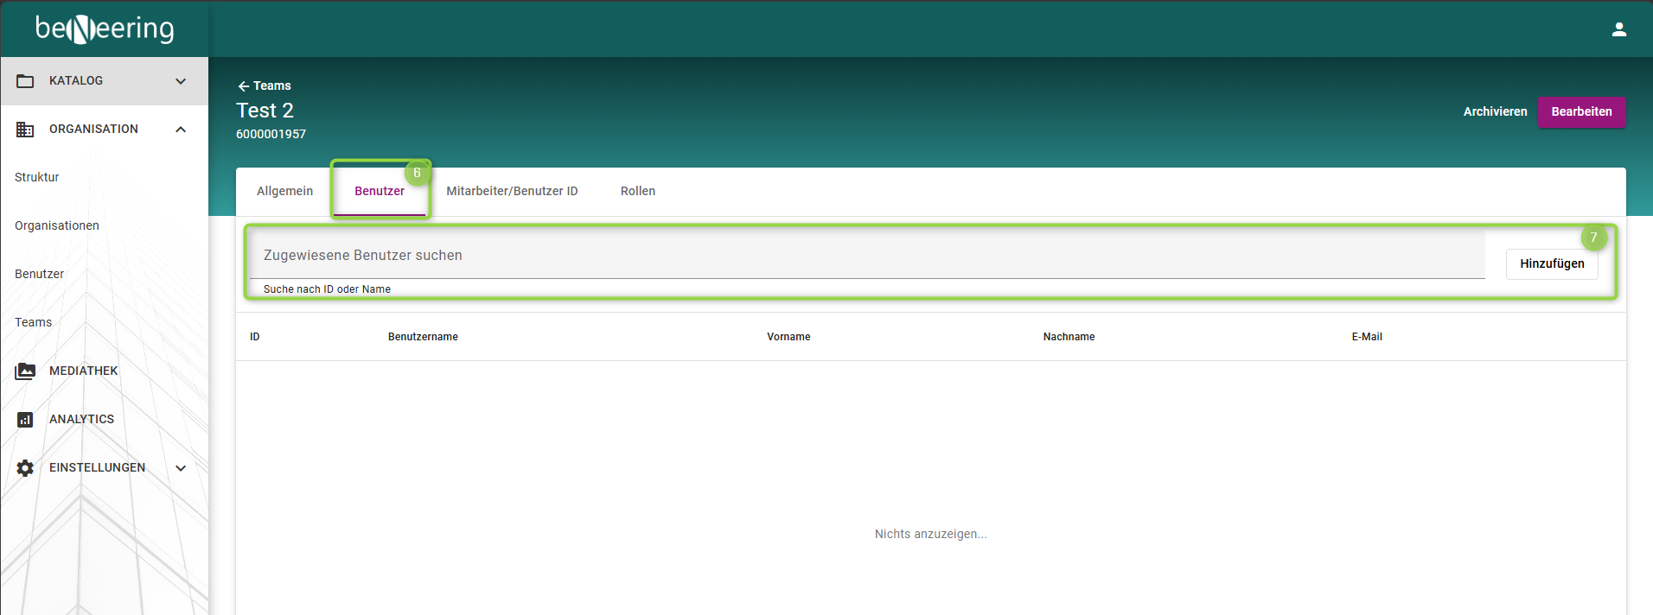Screen dimensions: 1653x615
Task: Click the back arrow to Teams
Action: pos(244,86)
